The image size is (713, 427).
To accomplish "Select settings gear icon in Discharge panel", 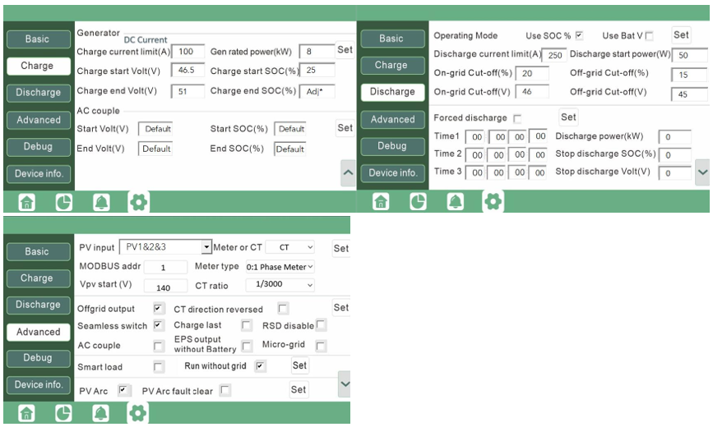I will [x=493, y=201].
